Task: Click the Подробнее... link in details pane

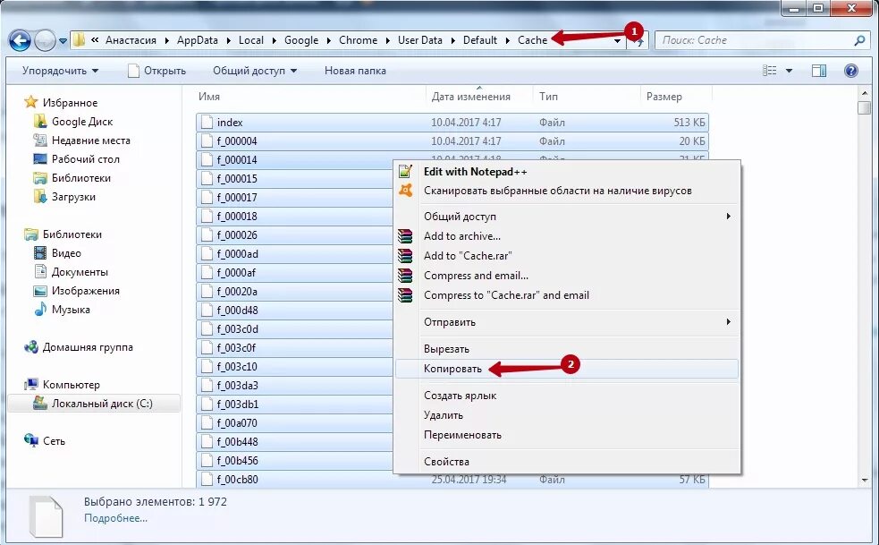Action: tap(115, 518)
